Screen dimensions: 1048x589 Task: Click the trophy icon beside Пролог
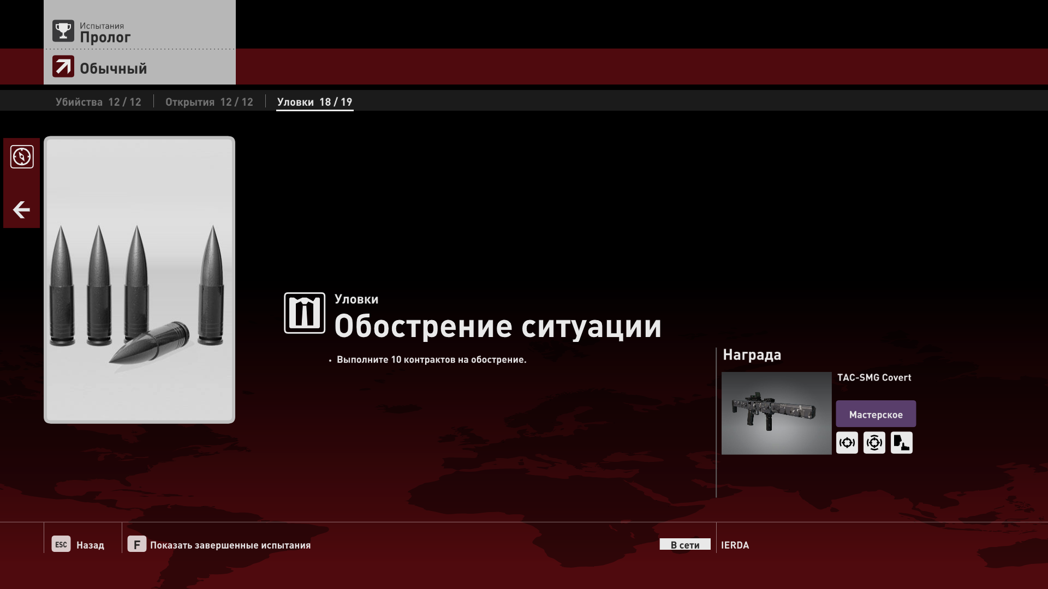(63, 31)
